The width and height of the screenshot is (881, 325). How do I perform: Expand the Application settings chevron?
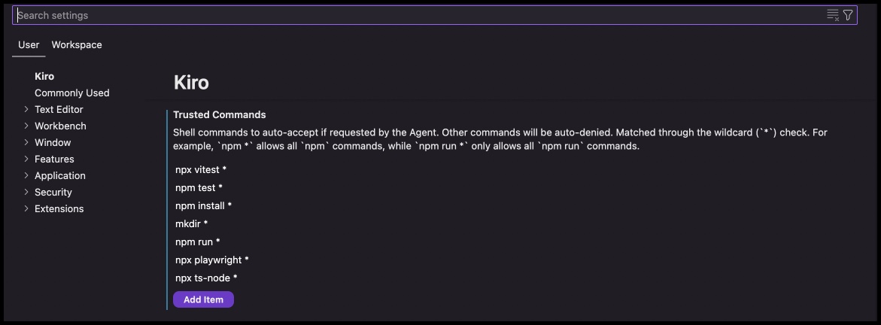(26, 175)
